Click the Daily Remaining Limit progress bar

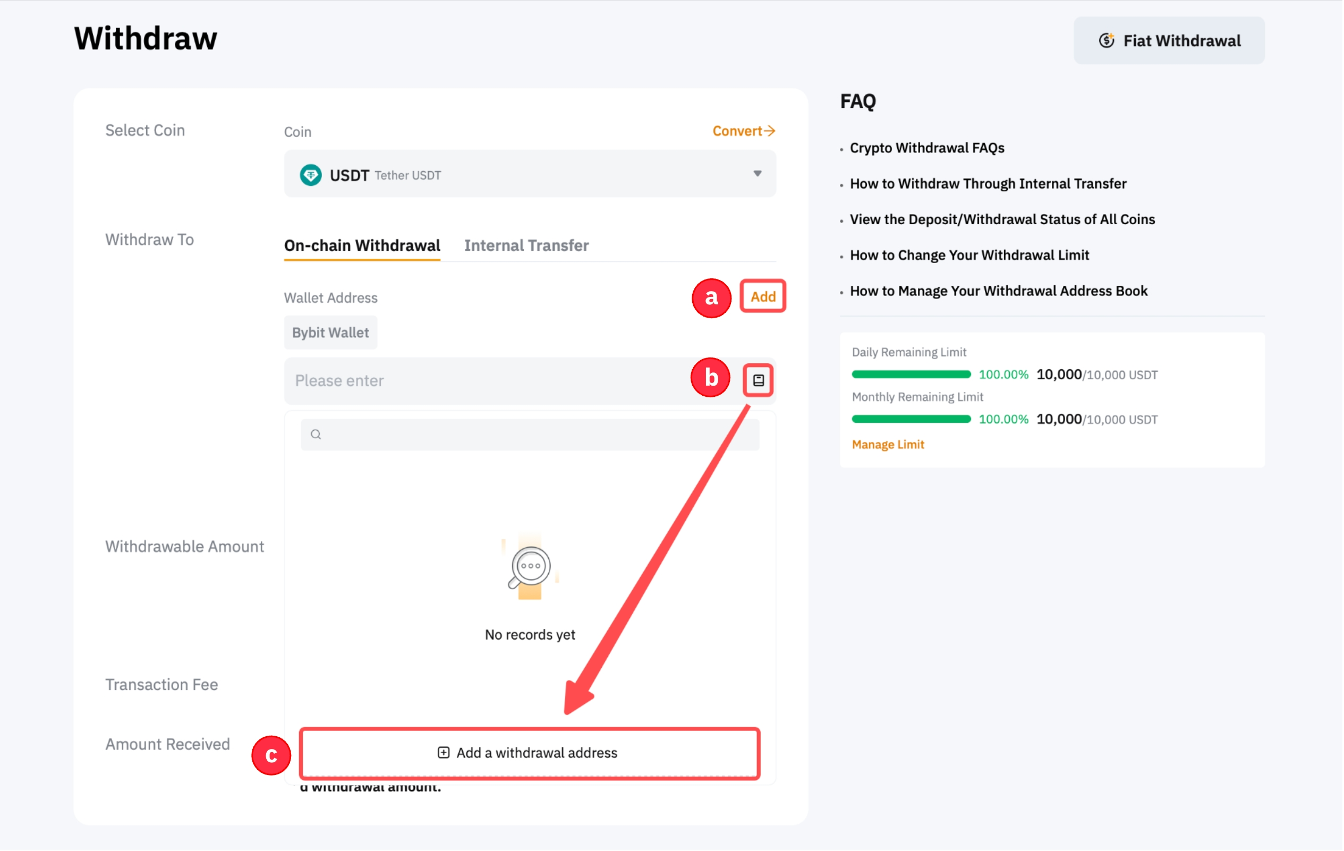(911, 375)
